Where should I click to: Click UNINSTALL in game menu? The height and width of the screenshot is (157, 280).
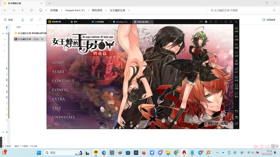tap(64, 117)
